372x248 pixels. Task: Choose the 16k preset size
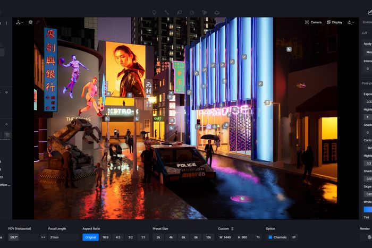(x=208, y=237)
